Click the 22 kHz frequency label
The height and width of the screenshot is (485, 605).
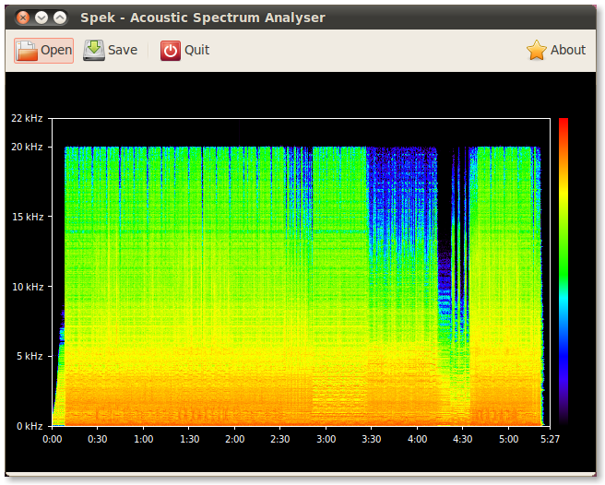click(x=27, y=118)
